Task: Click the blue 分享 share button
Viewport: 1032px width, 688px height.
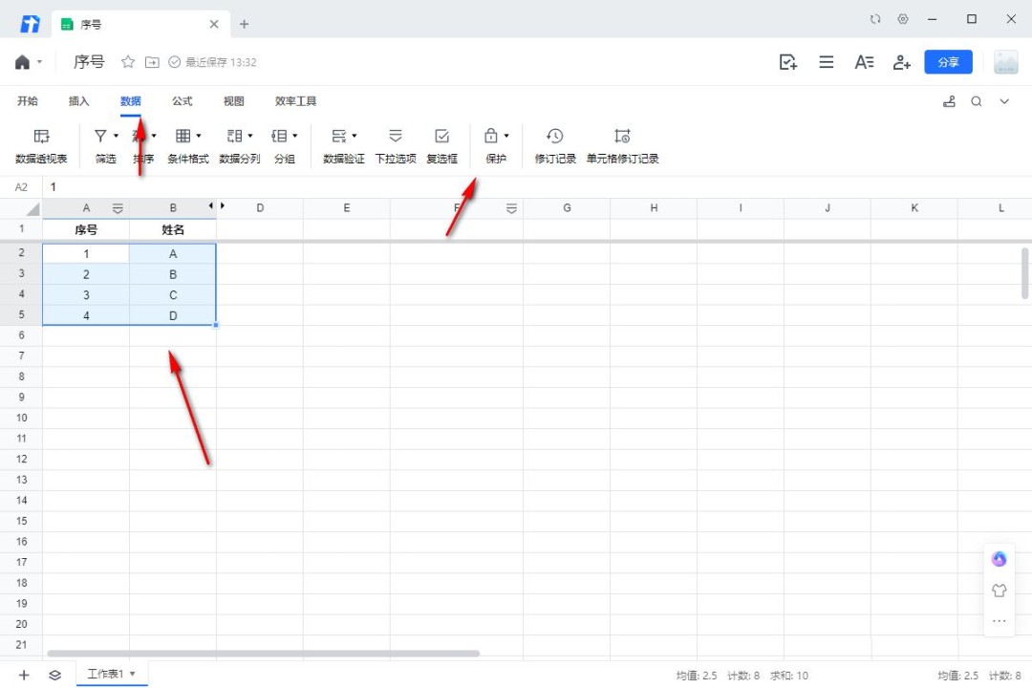Action: click(948, 62)
